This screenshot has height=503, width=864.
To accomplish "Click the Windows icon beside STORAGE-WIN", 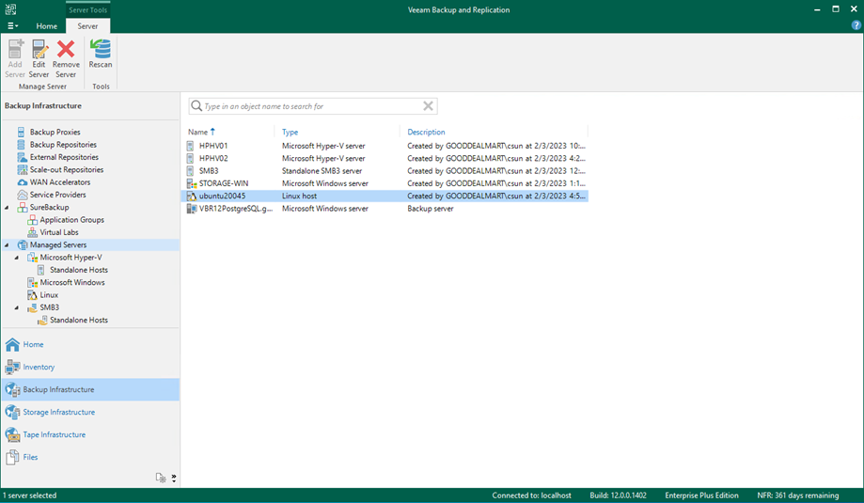I will (x=192, y=183).
